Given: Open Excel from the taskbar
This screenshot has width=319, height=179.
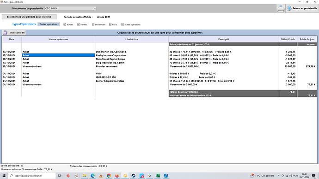Looking at the screenshot, I should 158,176.
